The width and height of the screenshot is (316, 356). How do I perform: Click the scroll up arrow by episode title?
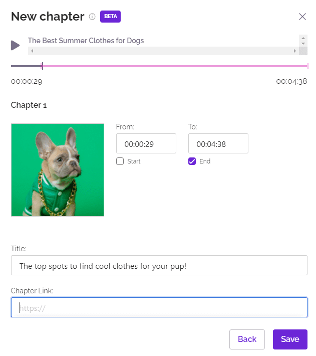pyautogui.click(x=303, y=38)
